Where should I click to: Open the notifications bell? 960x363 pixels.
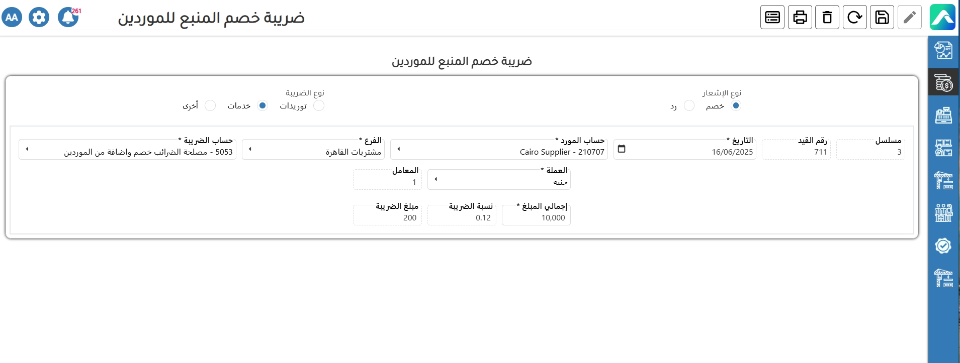[x=68, y=18]
